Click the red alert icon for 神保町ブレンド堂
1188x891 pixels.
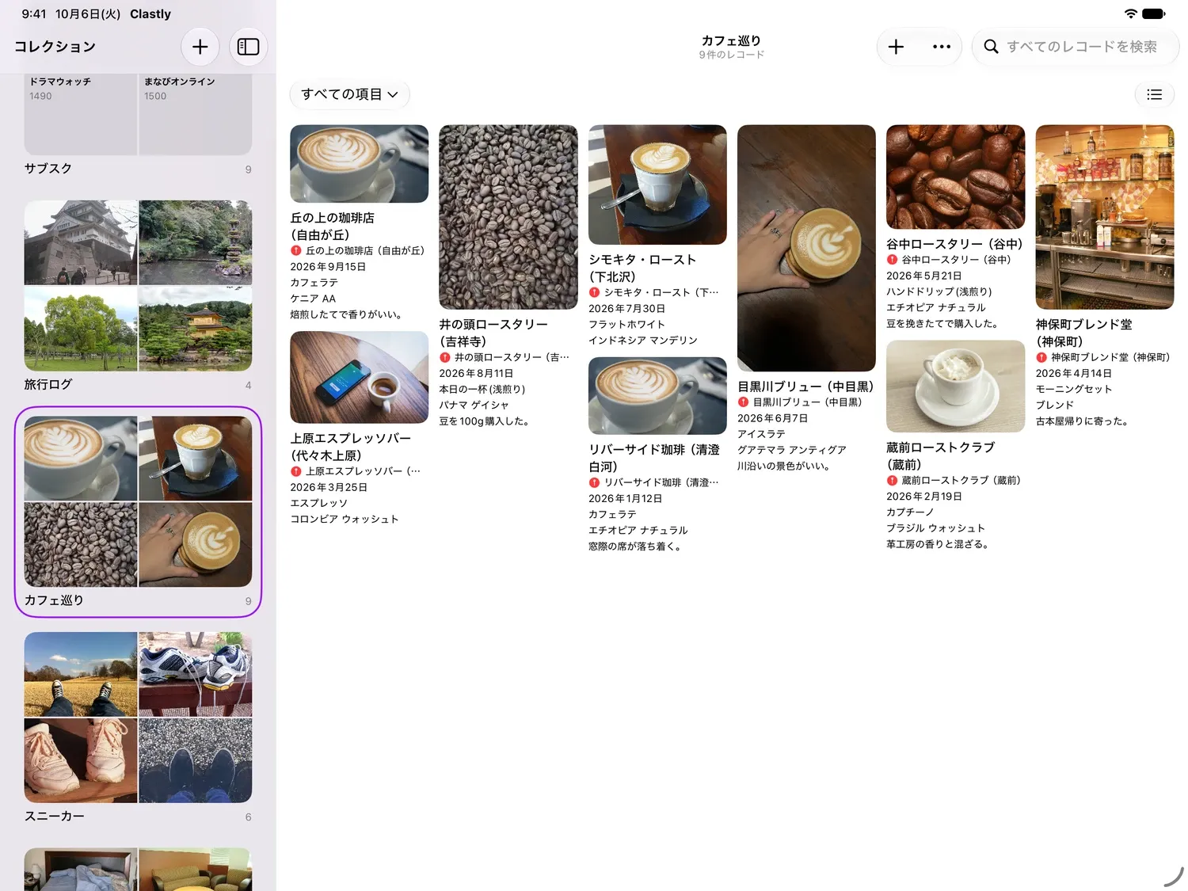(1041, 357)
